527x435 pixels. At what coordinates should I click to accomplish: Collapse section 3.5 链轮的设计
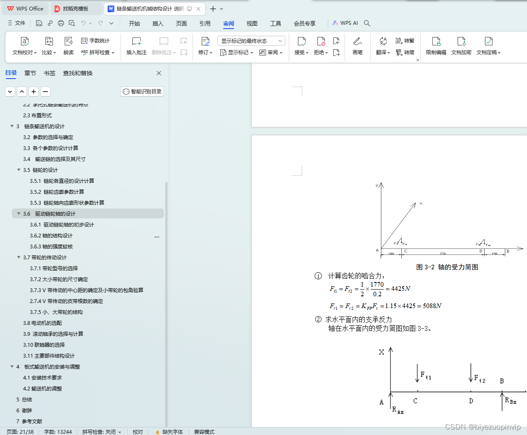pos(18,170)
